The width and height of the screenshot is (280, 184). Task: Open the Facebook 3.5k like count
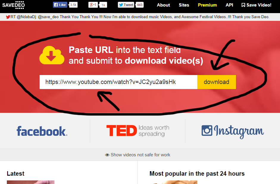73,5
